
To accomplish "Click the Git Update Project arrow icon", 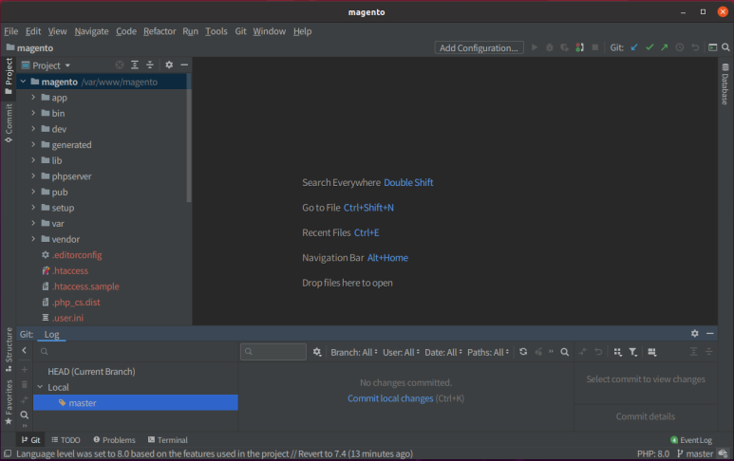I will [x=634, y=47].
